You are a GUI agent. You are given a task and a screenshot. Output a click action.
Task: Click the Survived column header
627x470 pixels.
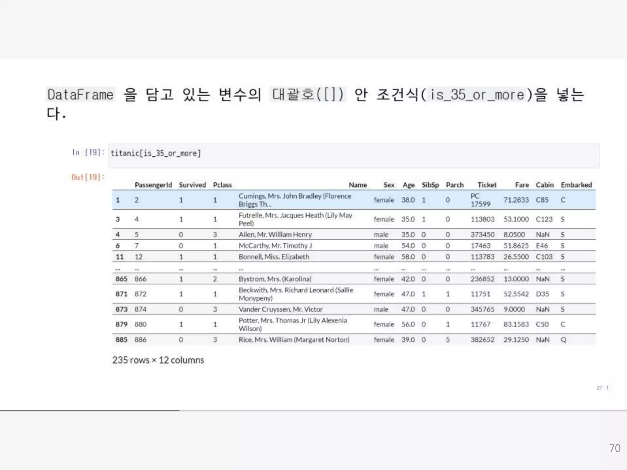(192, 185)
